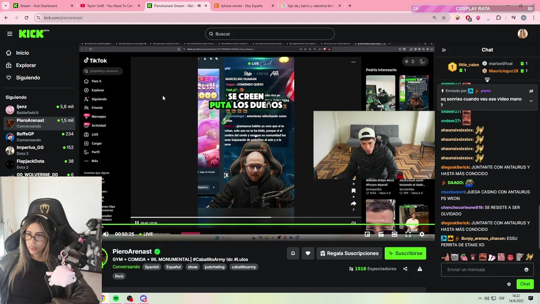The width and height of the screenshot is (540, 304).
Task: Open Imperius_GG's Dota 2 stream
Action: (x=39, y=150)
